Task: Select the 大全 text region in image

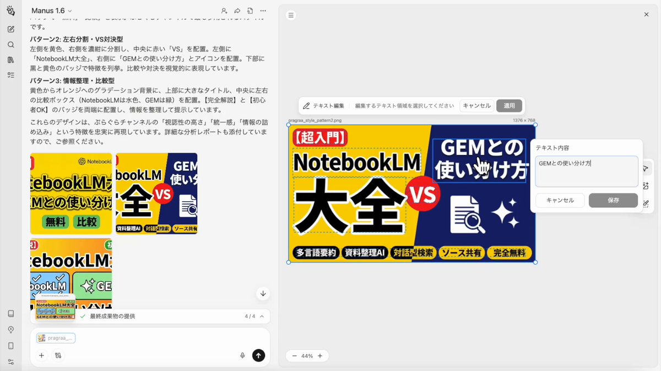Action: 350,206
